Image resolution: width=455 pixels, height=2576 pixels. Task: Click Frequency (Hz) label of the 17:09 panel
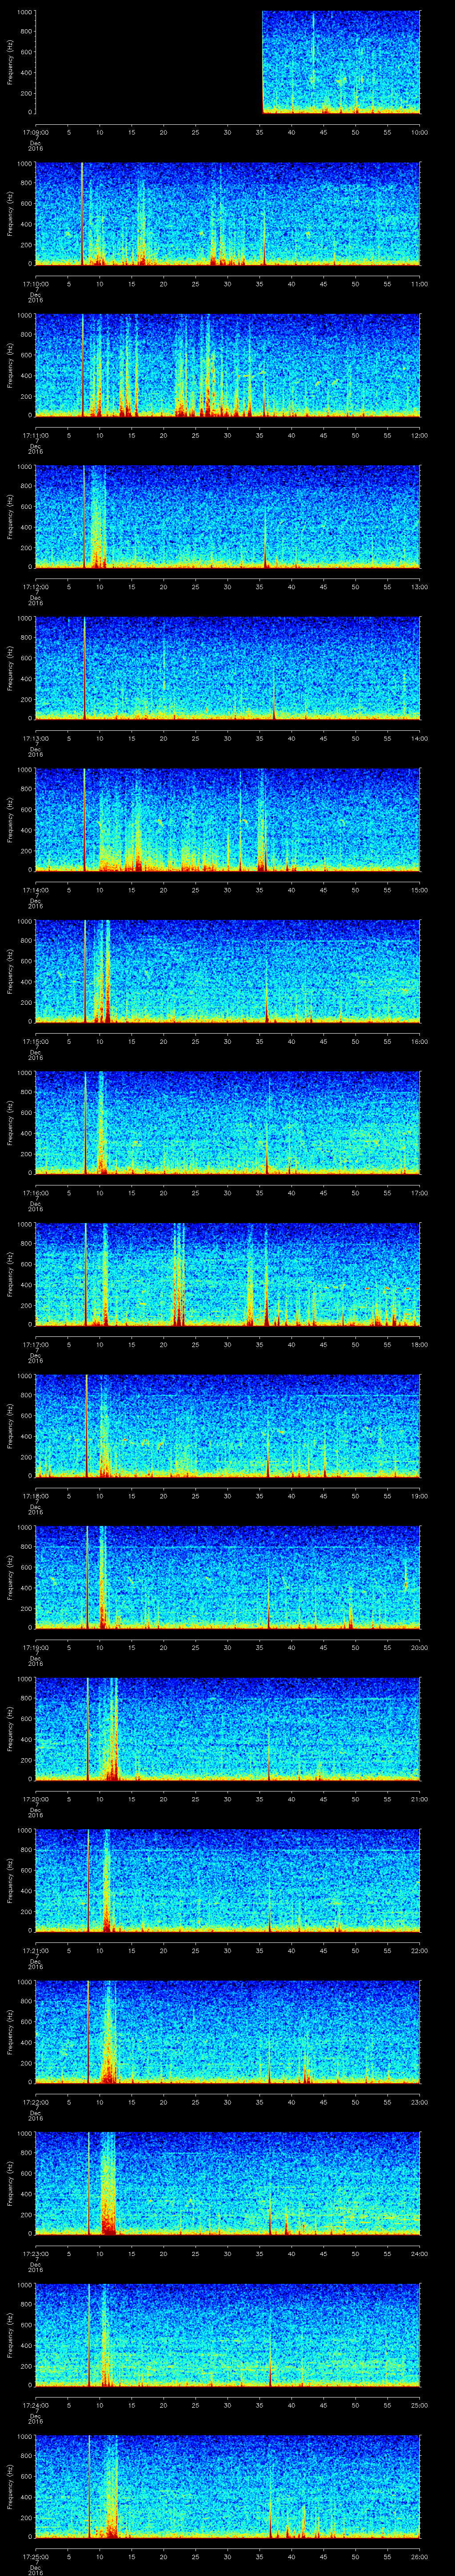10,62
